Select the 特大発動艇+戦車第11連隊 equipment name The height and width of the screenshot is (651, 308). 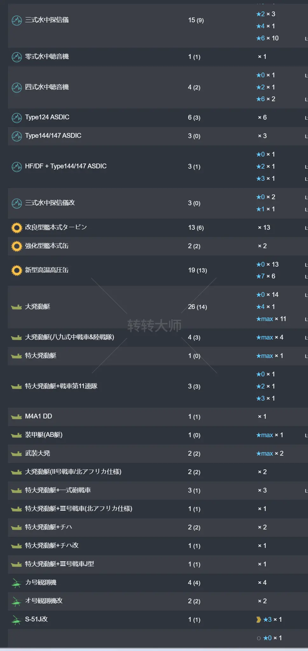click(61, 386)
